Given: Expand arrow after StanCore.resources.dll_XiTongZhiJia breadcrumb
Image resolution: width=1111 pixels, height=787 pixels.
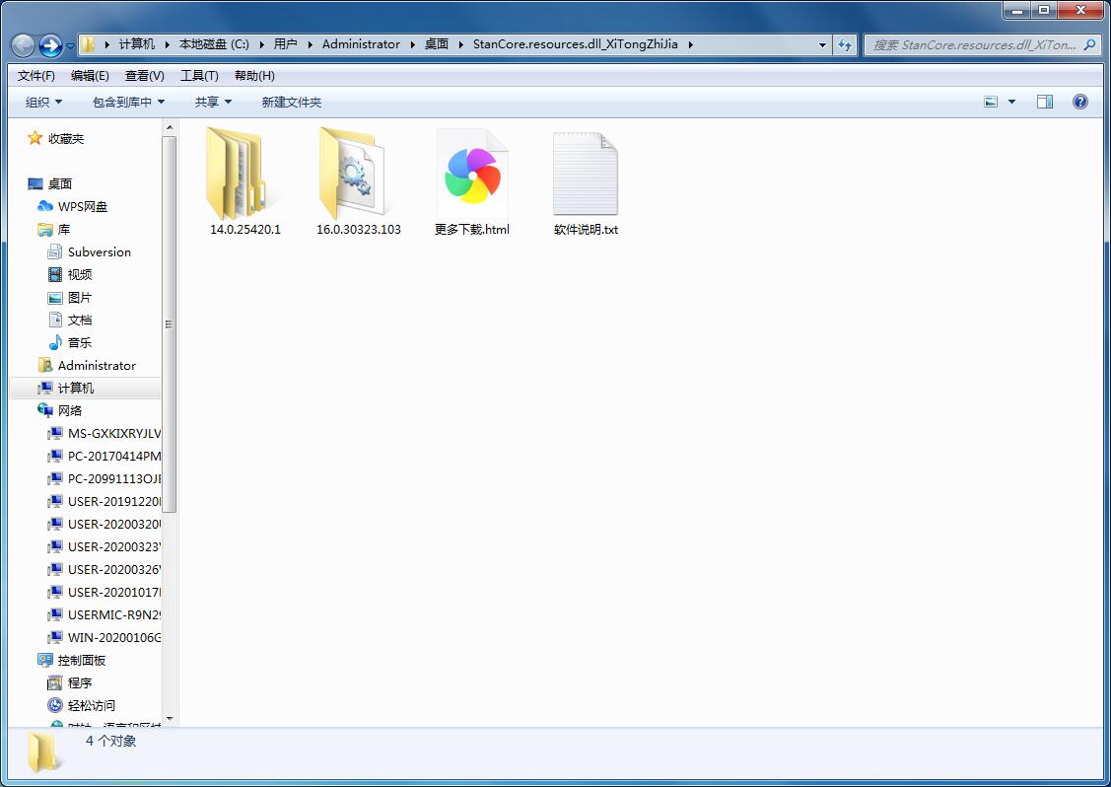Looking at the screenshot, I should click(690, 44).
